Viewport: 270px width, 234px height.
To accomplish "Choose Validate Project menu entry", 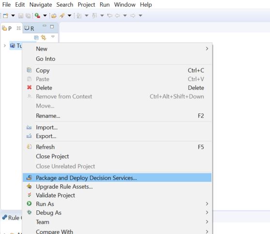I will [117, 195].
